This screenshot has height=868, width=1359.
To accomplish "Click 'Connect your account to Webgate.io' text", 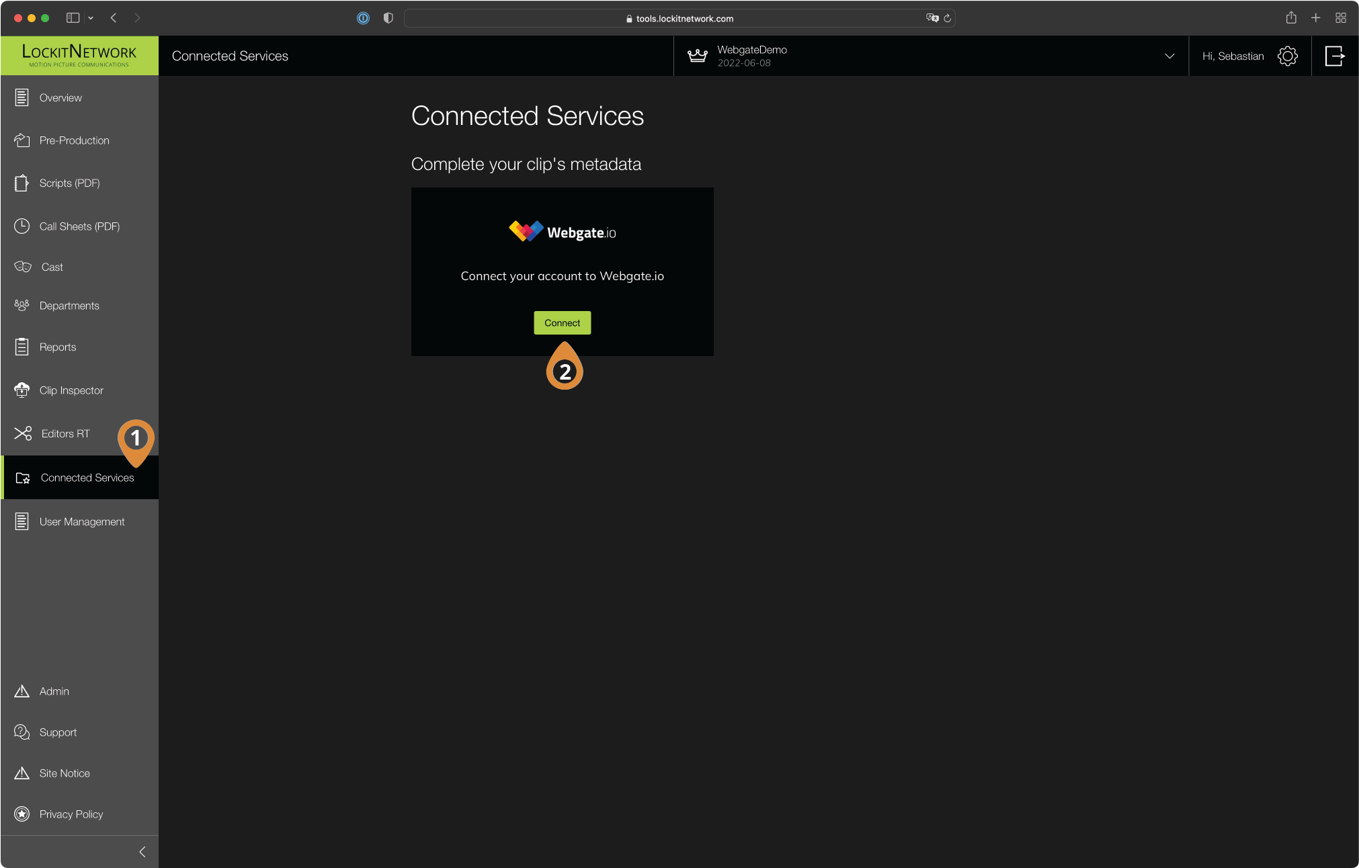I will coord(562,275).
